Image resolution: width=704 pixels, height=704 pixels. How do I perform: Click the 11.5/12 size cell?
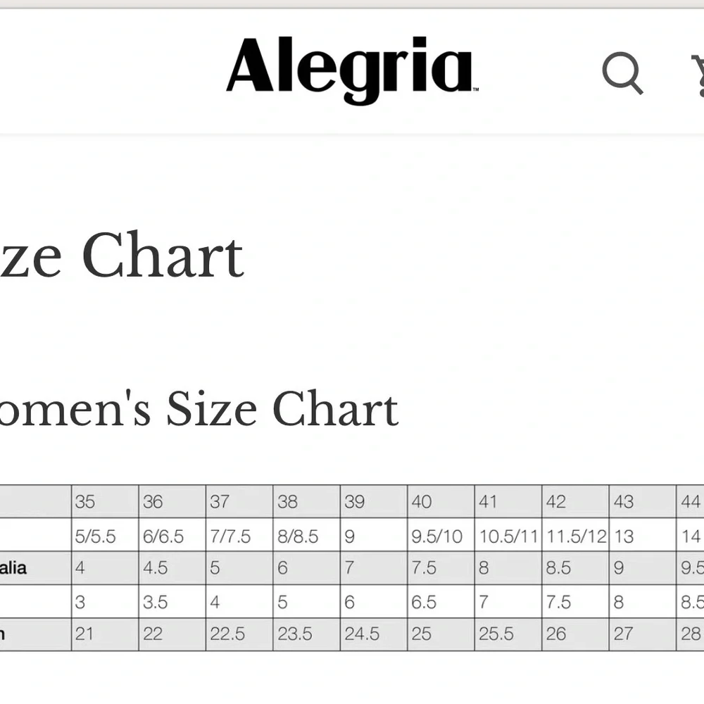click(x=575, y=536)
